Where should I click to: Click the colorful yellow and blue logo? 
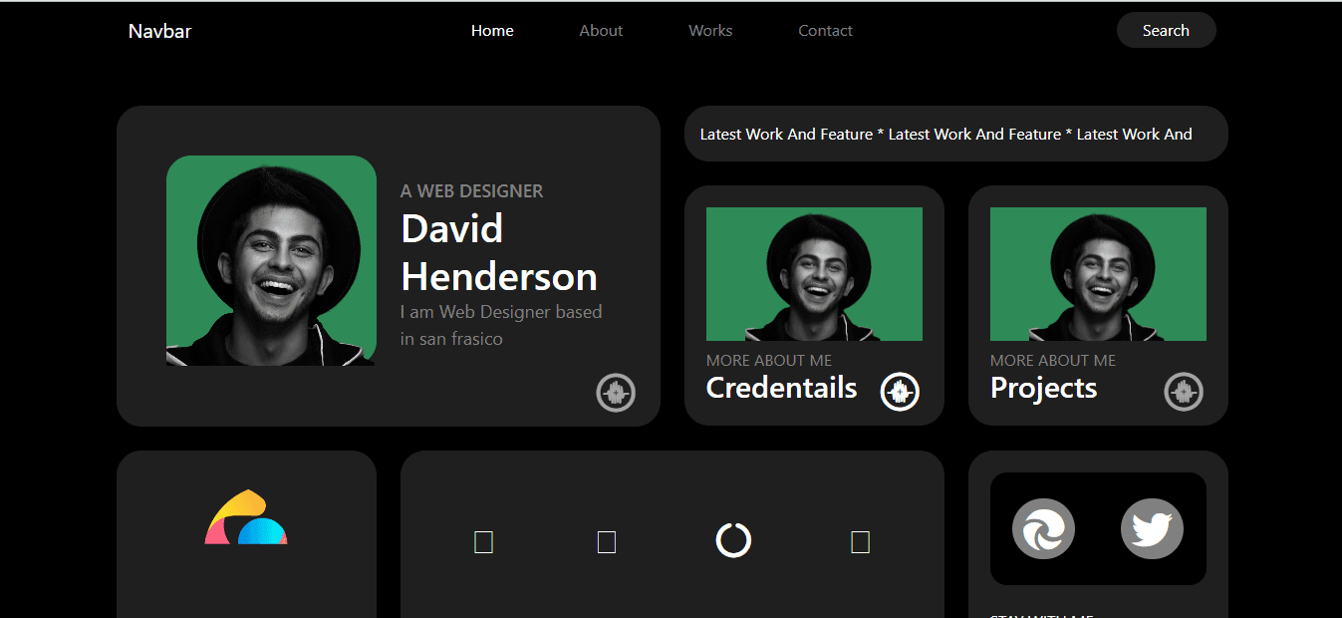click(x=246, y=518)
